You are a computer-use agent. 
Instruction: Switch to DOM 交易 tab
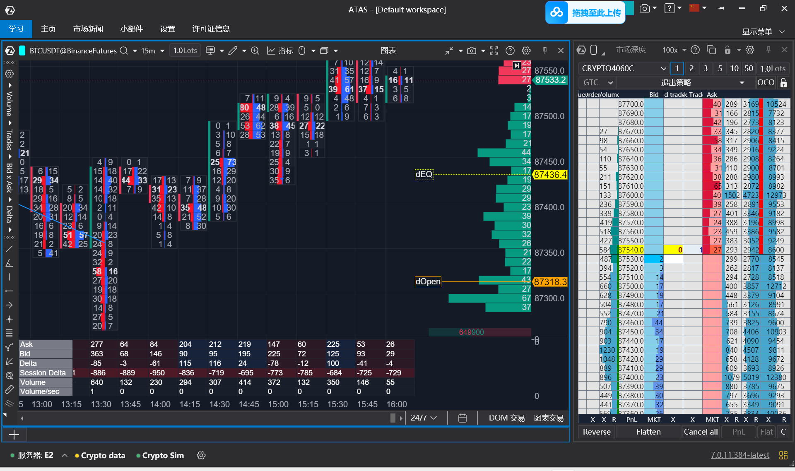pos(506,418)
